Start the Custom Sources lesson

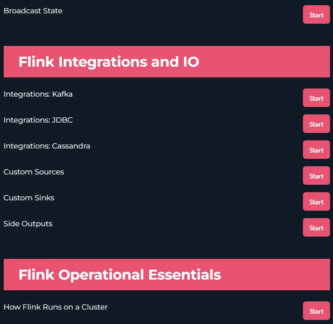point(316,176)
